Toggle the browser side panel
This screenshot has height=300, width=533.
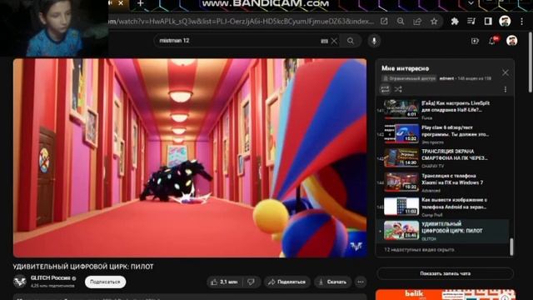(x=488, y=22)
